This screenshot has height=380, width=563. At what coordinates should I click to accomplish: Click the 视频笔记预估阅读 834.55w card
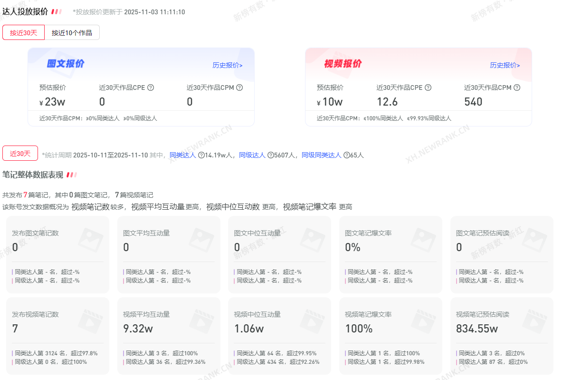(x=502, y=336)
